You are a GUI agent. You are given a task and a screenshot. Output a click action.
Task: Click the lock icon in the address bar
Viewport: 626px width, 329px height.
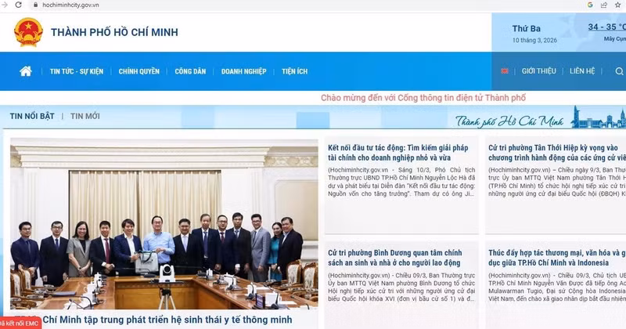click(x=35, y=5)
